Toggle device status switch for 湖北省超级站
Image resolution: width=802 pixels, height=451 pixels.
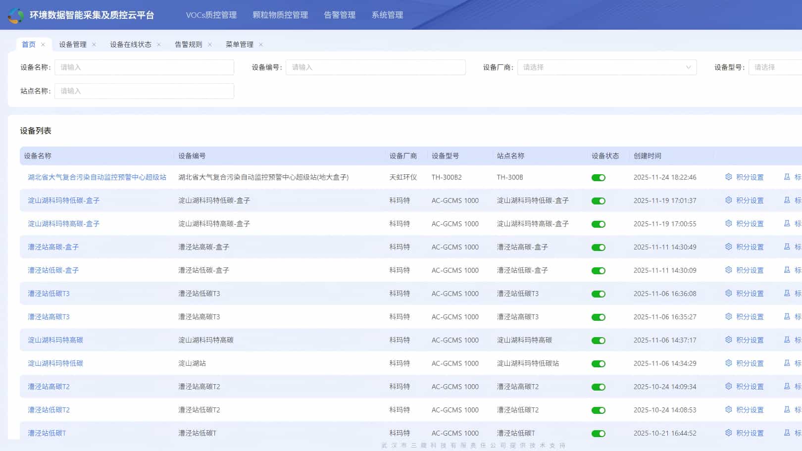599,177
